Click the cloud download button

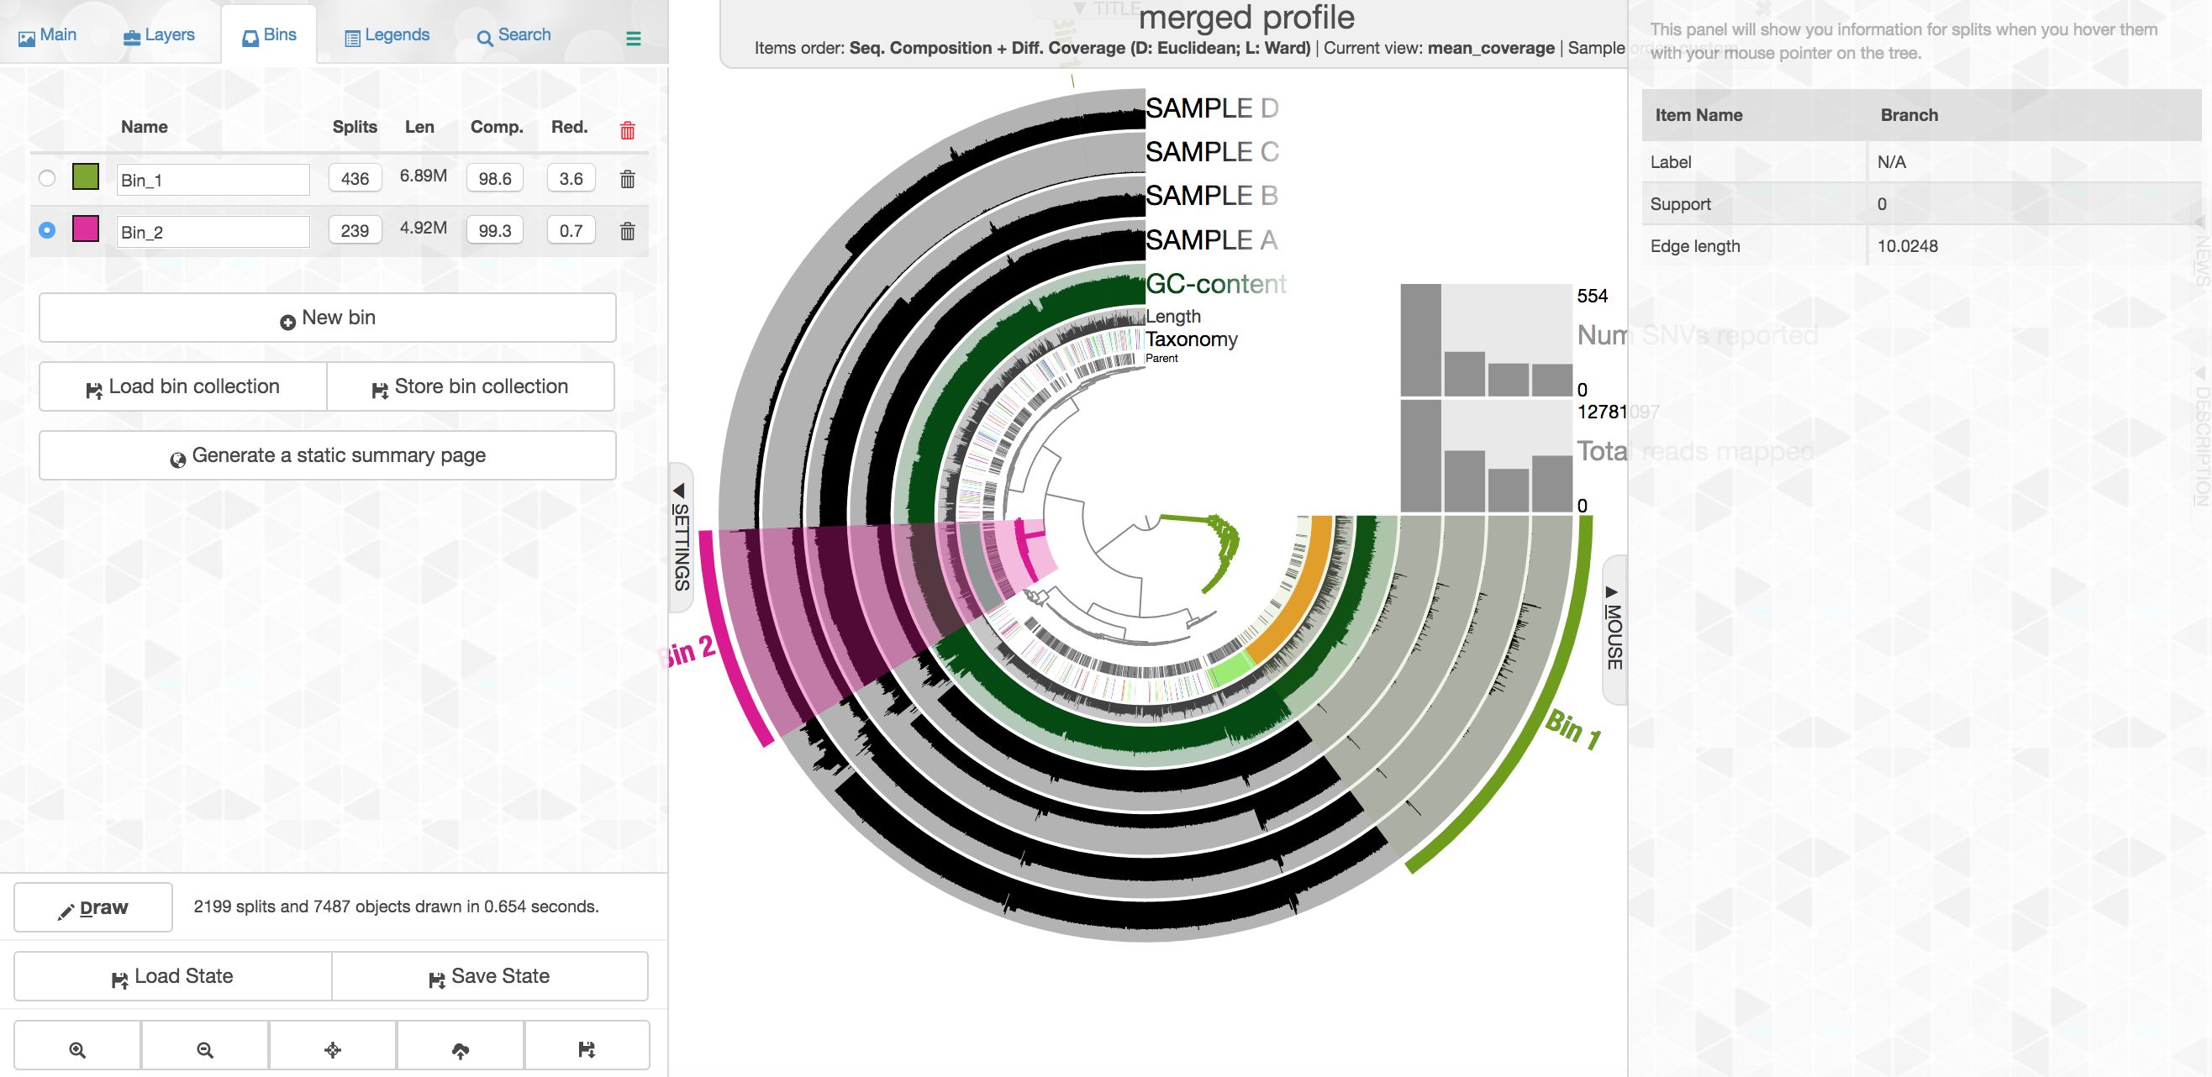click(461, 1048)
